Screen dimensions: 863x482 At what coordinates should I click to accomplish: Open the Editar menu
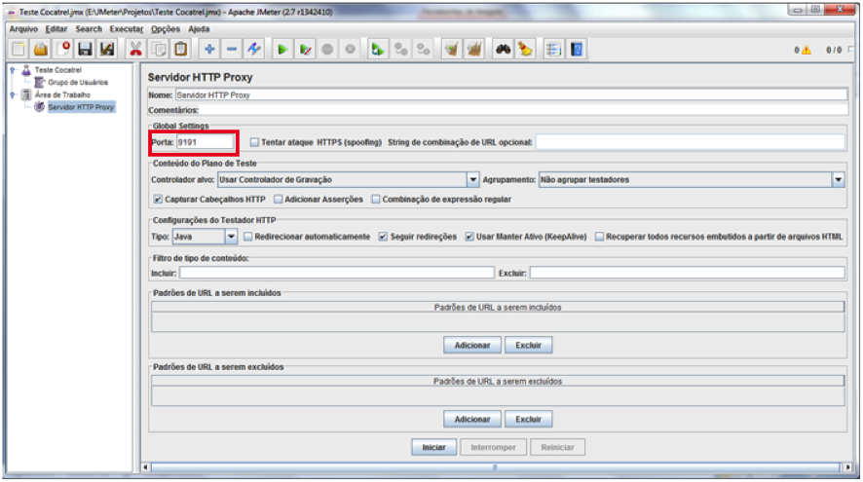coord(56,28)
